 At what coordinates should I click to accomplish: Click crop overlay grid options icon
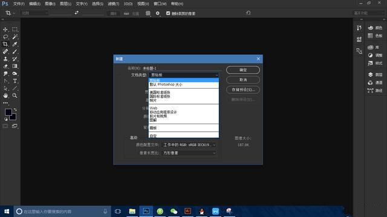(148, 13)
